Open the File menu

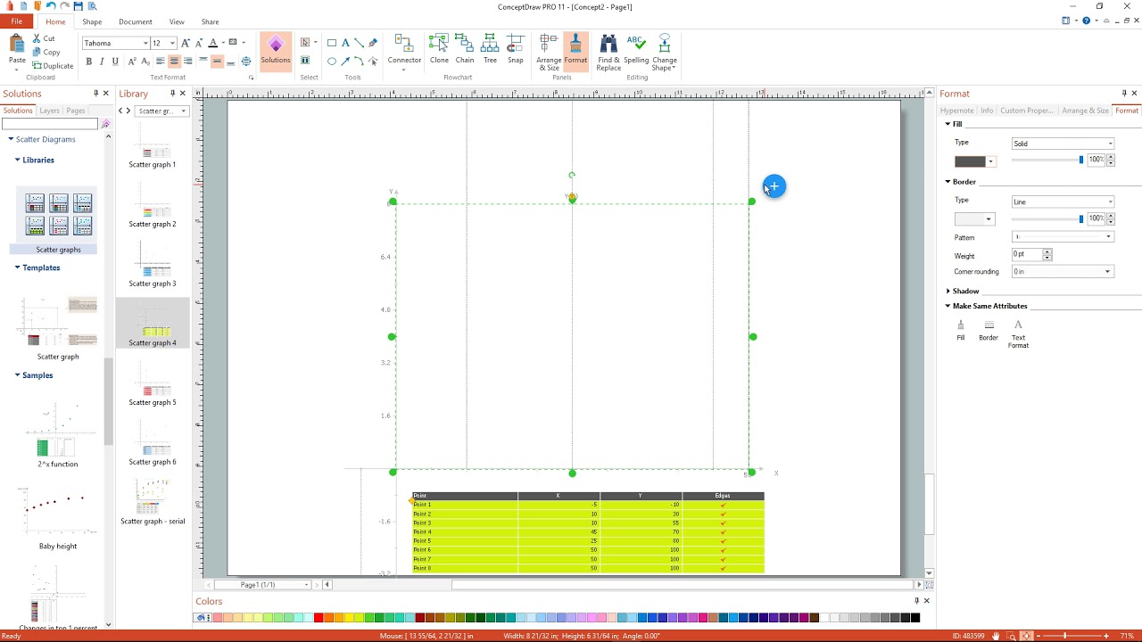[16, 21]
